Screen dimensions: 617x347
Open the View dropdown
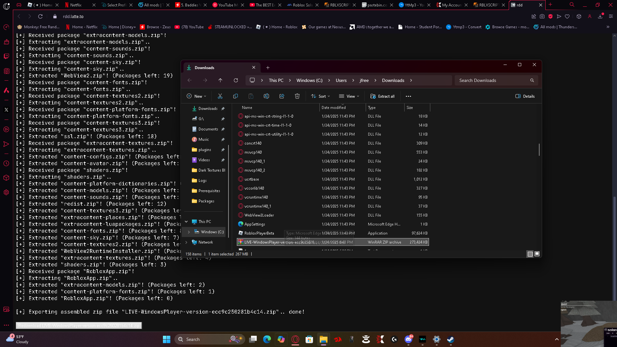click(x=349, y=96)
